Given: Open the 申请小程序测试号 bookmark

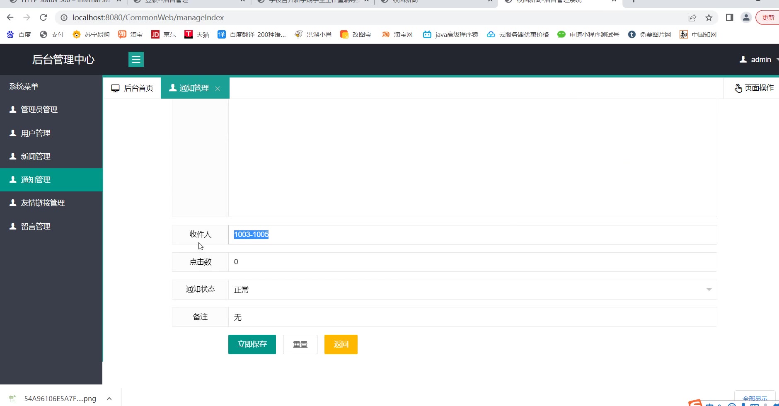Looking at the screenshot, I should tap(588, 34).
